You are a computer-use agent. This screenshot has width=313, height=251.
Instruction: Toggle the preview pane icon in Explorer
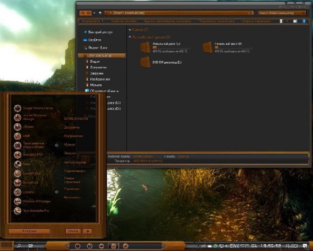click(x=295, y=21)
